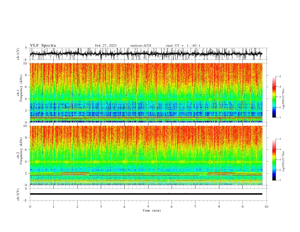The height and width of the screenshot is (232, 300).
Task: Click the "6" kHz tick on ch.2 spectrogram
Action: tap(27, 150)
